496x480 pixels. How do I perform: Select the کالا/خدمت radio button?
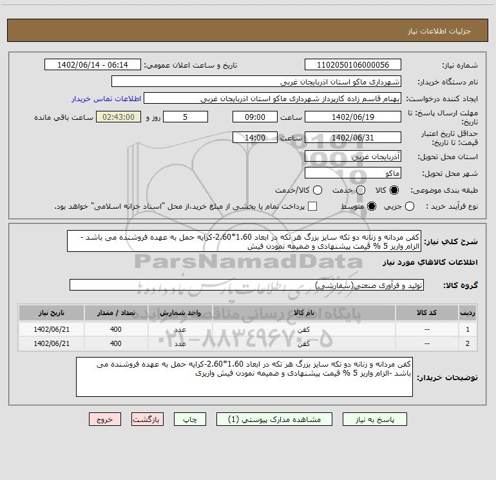318,190
